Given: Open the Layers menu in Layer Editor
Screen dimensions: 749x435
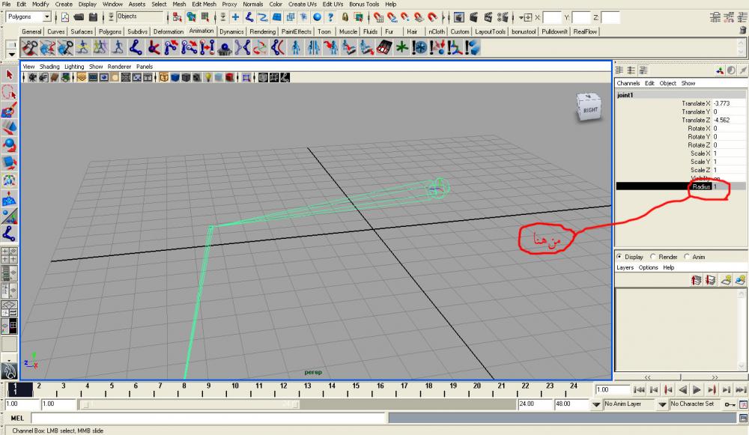Looking at the screenshot, I should coord(625,267).
